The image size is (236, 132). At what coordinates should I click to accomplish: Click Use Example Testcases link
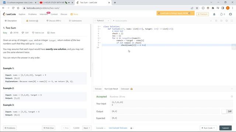118,128
